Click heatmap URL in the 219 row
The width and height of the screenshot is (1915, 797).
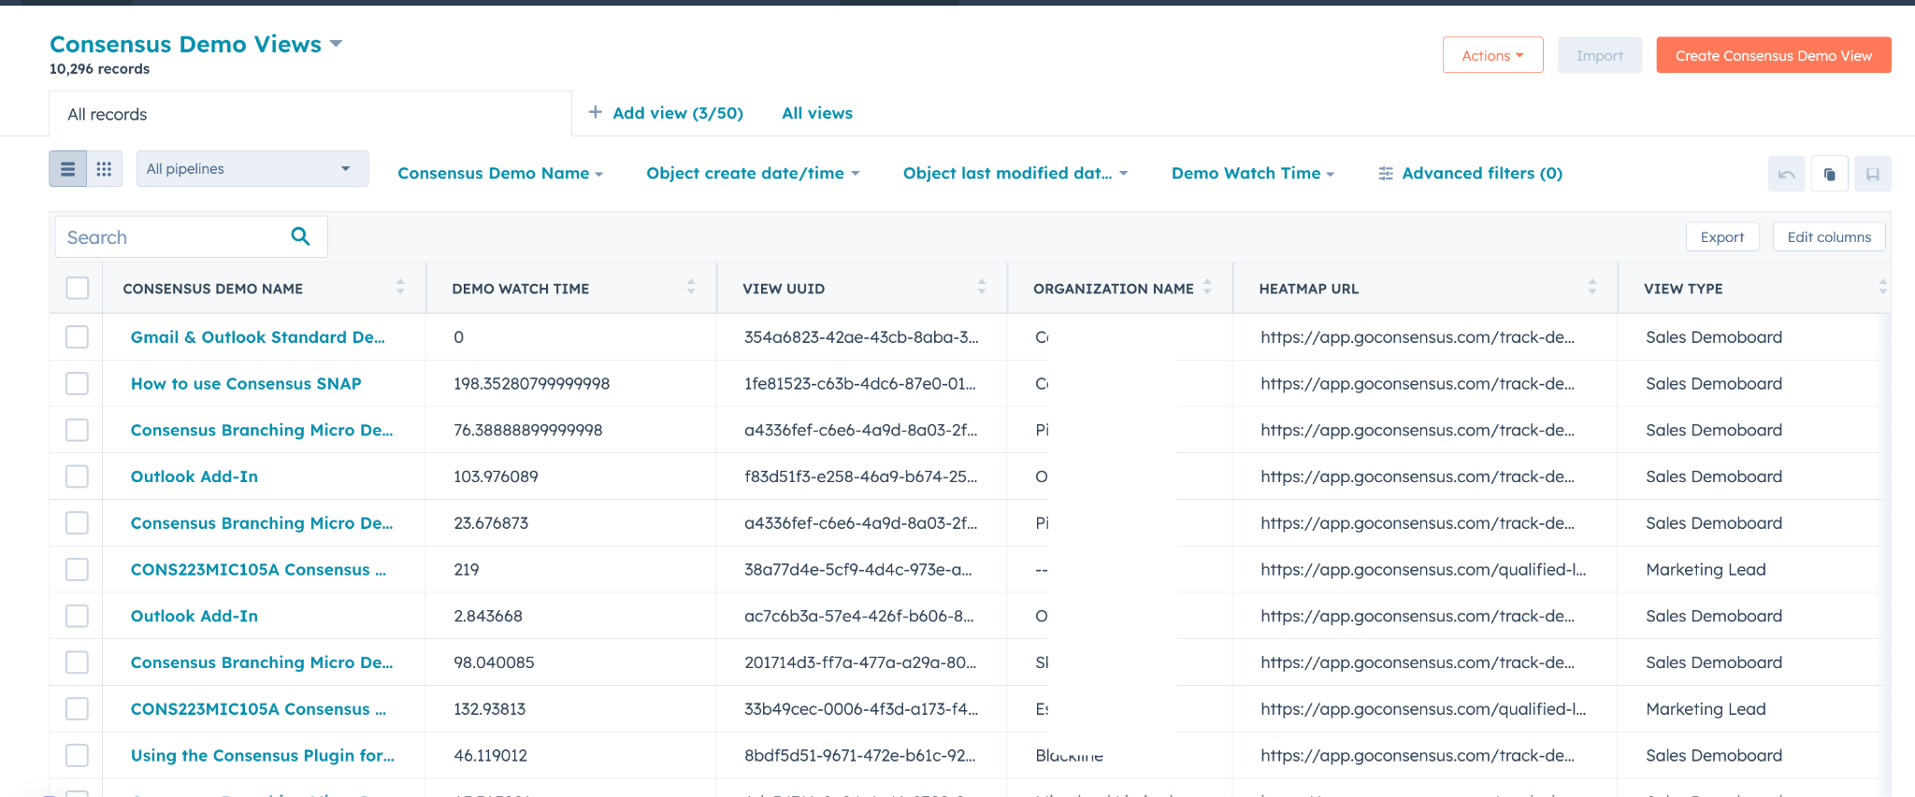tap(1423, 570)
